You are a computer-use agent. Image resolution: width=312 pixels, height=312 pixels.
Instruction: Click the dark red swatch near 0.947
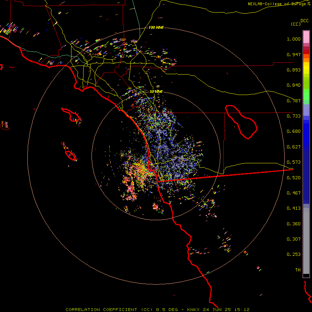pos(306,52)
